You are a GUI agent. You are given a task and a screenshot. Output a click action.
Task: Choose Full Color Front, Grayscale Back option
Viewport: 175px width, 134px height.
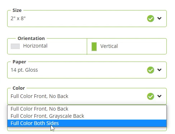[87, 116]
